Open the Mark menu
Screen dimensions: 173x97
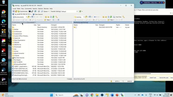coord(19,9)
